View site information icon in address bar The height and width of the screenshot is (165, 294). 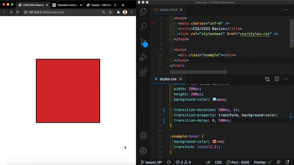26,12
